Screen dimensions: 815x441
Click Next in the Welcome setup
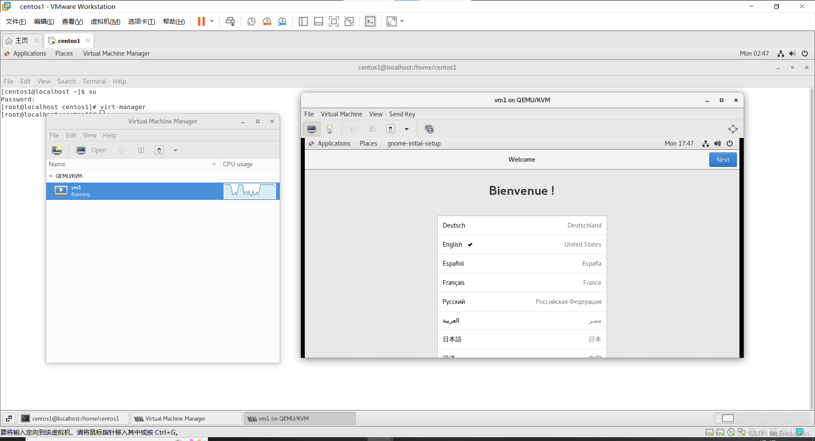pyautogui.click(x=723, y=160)
